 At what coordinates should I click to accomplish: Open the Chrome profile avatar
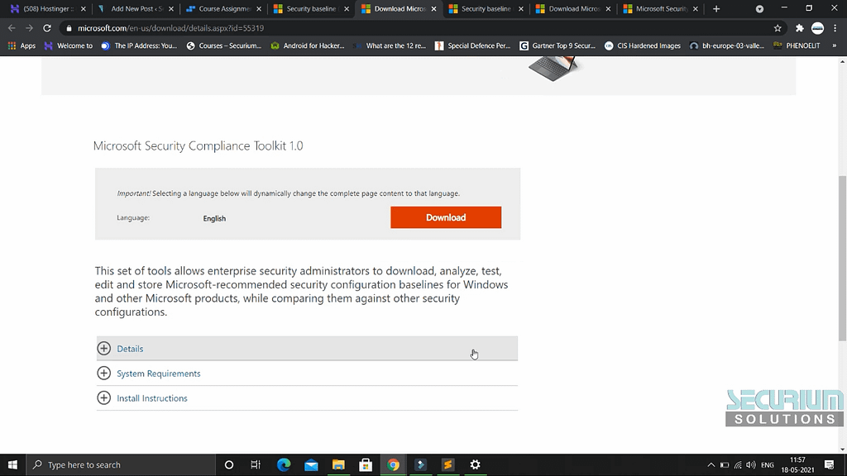coord(817,28)
